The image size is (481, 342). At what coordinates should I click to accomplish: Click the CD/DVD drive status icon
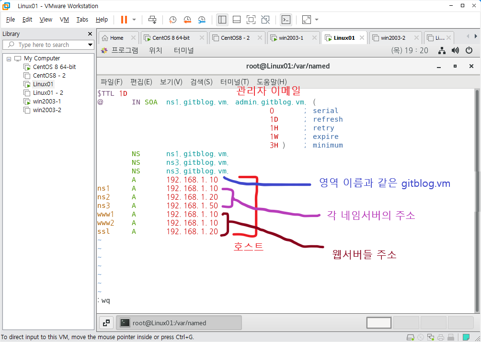point(421,337)
